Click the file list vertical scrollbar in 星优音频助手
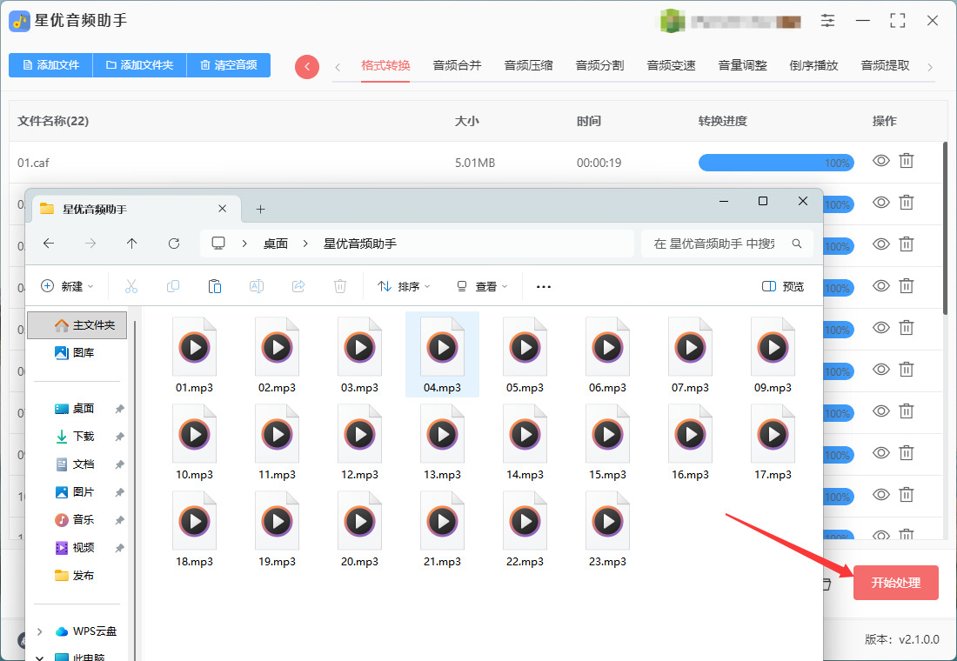The height and width of the screenshot is (661, 957). [x=946, y=229]
